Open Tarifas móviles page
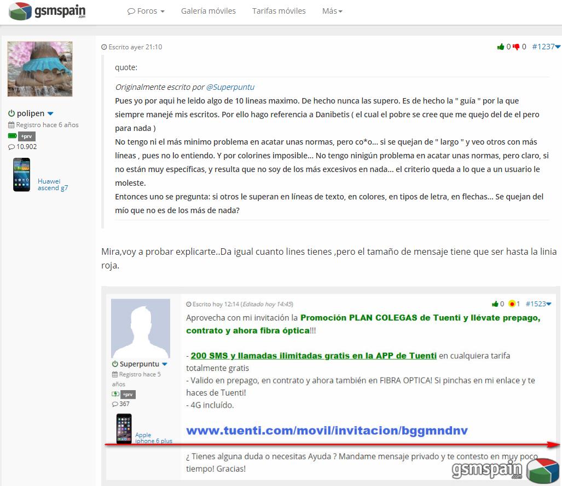Viewport: 562px width, 486px height. [279, 11]
